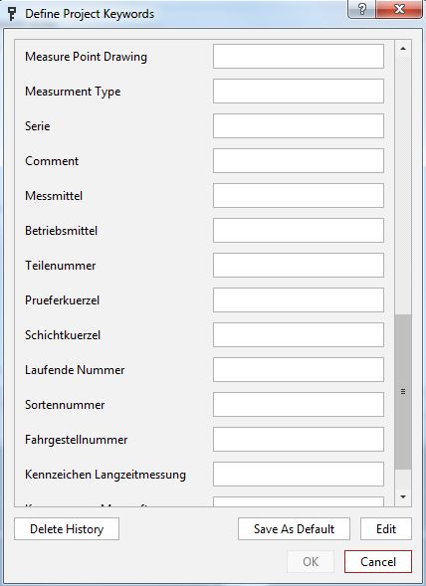Click Save As Default button

click(294, 529)
